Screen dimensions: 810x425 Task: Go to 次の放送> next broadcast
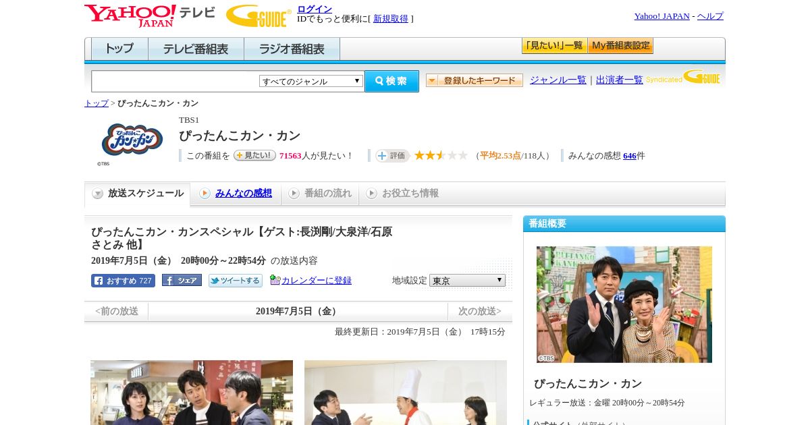click(x=480, y=312)
